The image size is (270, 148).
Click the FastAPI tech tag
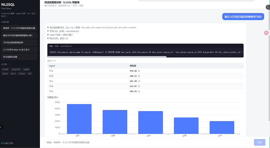pyautogui.click(x=5, y=69)
